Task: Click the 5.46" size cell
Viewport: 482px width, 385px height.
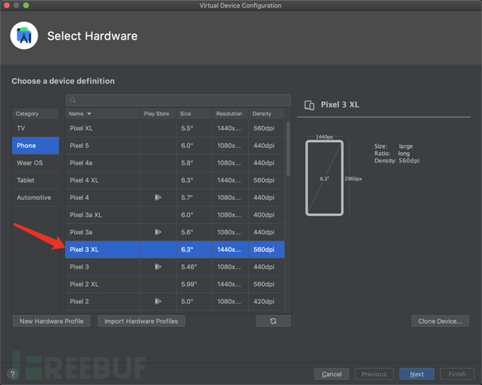Action: click(x=194, y=267)
